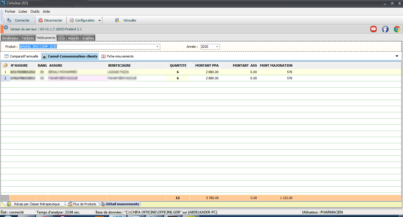Select Récap par Classe thérapeutique tab
The height and width of the screenshot is (217, 403).
tap(34, 204)
